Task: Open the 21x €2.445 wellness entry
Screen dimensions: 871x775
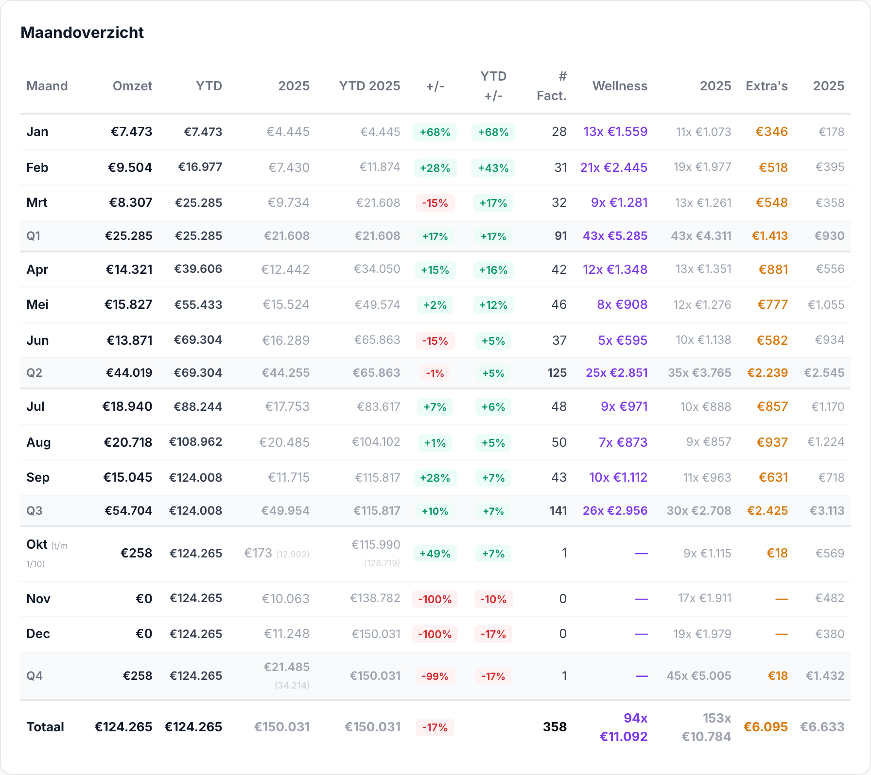Action: click(x=614, y=168)
